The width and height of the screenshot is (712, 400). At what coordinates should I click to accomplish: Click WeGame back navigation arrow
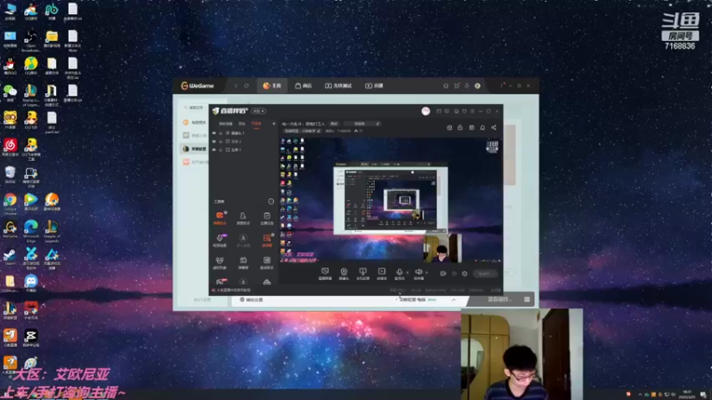[x=236, y=85]
